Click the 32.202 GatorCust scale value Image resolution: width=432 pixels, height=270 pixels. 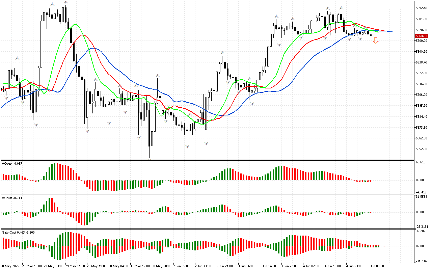coord(421,231)
